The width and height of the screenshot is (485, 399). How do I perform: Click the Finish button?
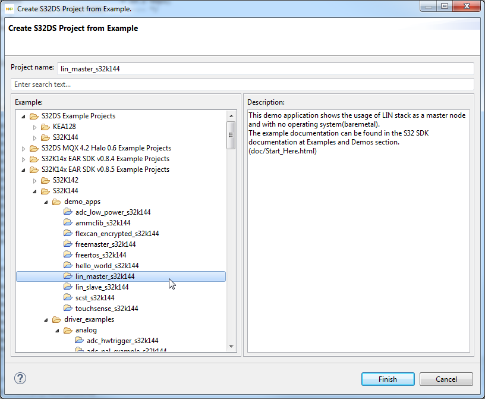(x=388, y=379)
